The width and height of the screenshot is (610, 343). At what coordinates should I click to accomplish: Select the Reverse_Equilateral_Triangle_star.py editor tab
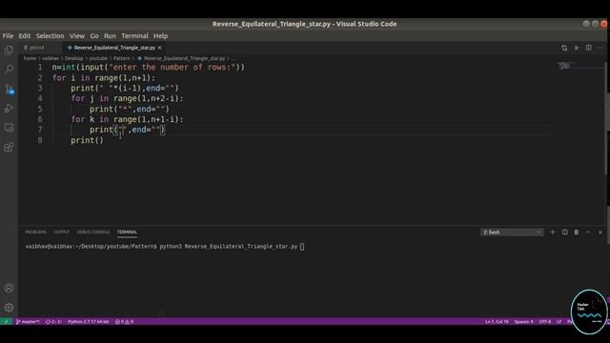(114, 48)
